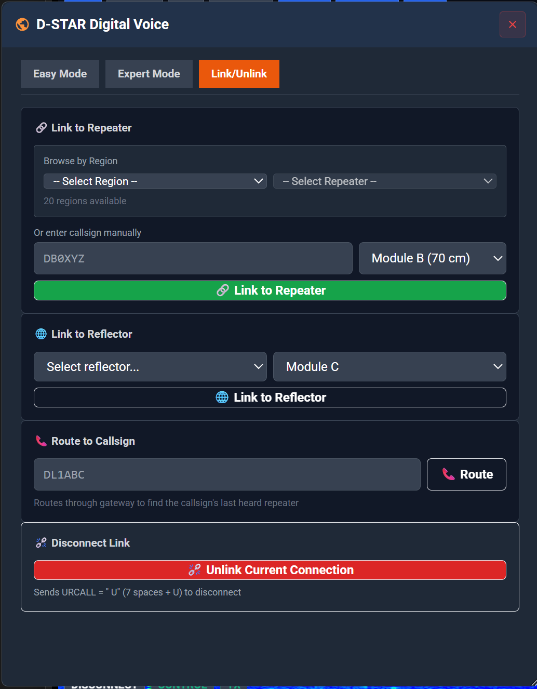Open the reflector selection dropdown
This screenshot has width=537, height=689.
[150, 366]
